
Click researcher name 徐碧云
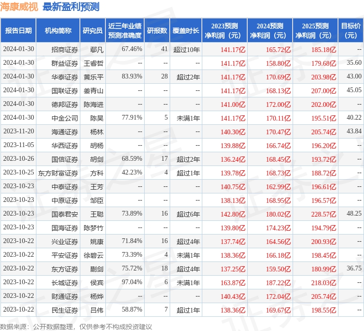pyautogui.click(x=94, y=255)
